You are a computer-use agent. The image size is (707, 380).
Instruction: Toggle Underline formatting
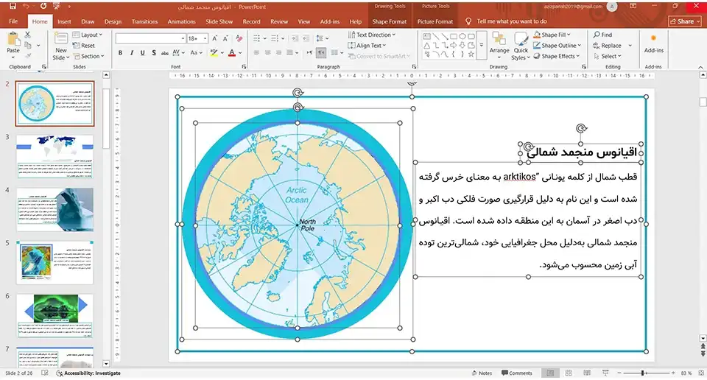point(142,53)
